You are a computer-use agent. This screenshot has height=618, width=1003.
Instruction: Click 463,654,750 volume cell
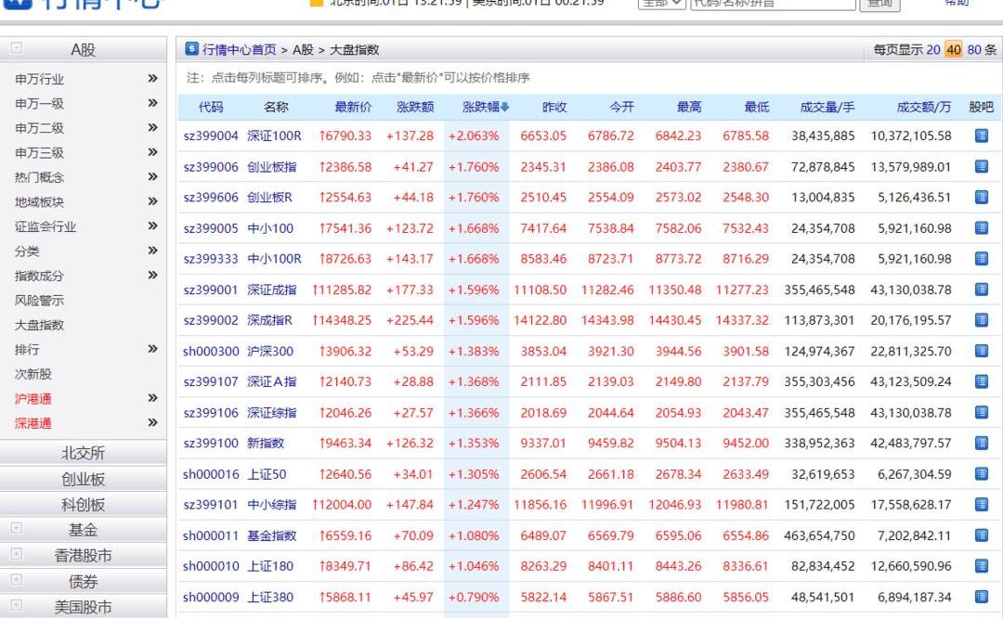click(x=819, y=535)
